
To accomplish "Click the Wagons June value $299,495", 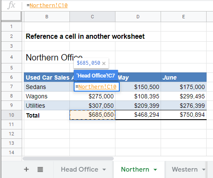I will [184, 96].
